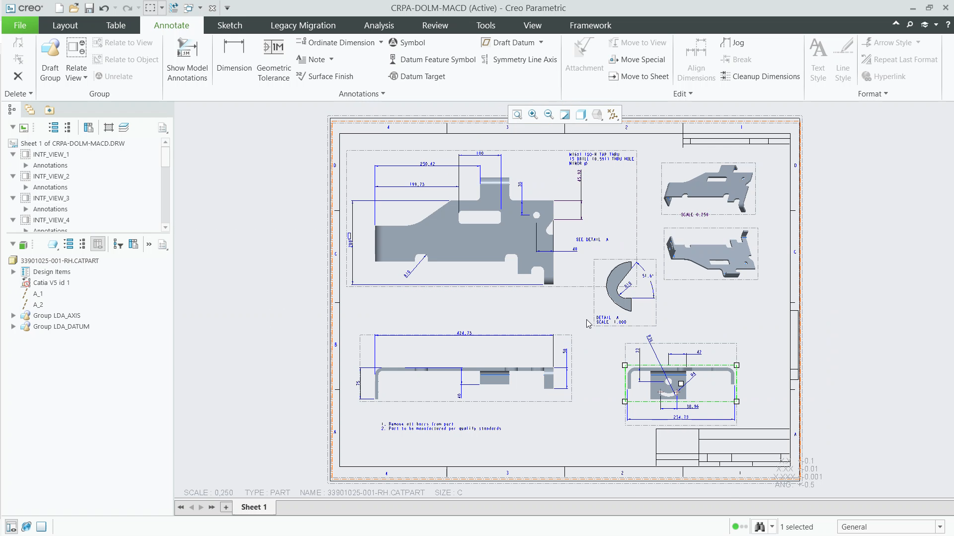Select the Dimension tool
The height and width of the screenshot is (536, 954).
[234, 55]
